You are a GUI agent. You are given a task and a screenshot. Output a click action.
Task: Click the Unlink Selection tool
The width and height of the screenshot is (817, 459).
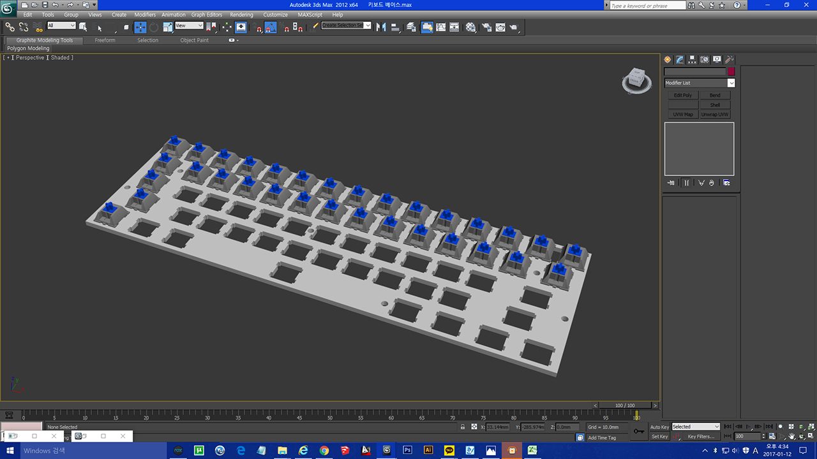coord(24,27)
